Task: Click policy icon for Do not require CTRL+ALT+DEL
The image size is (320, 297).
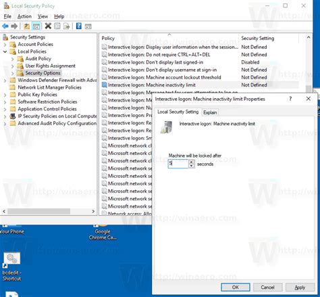Action: click(105, 55)
